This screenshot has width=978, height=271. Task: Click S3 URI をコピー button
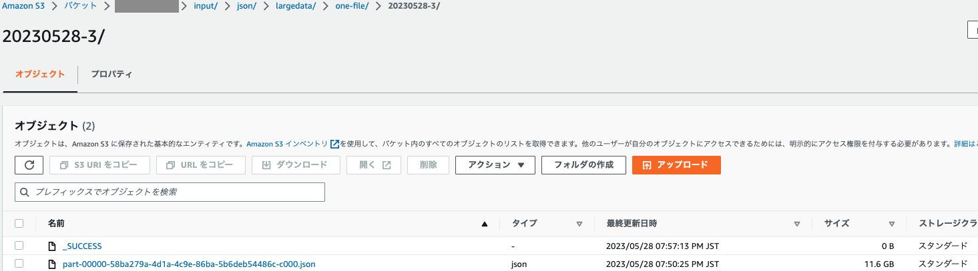pos(99,165)
